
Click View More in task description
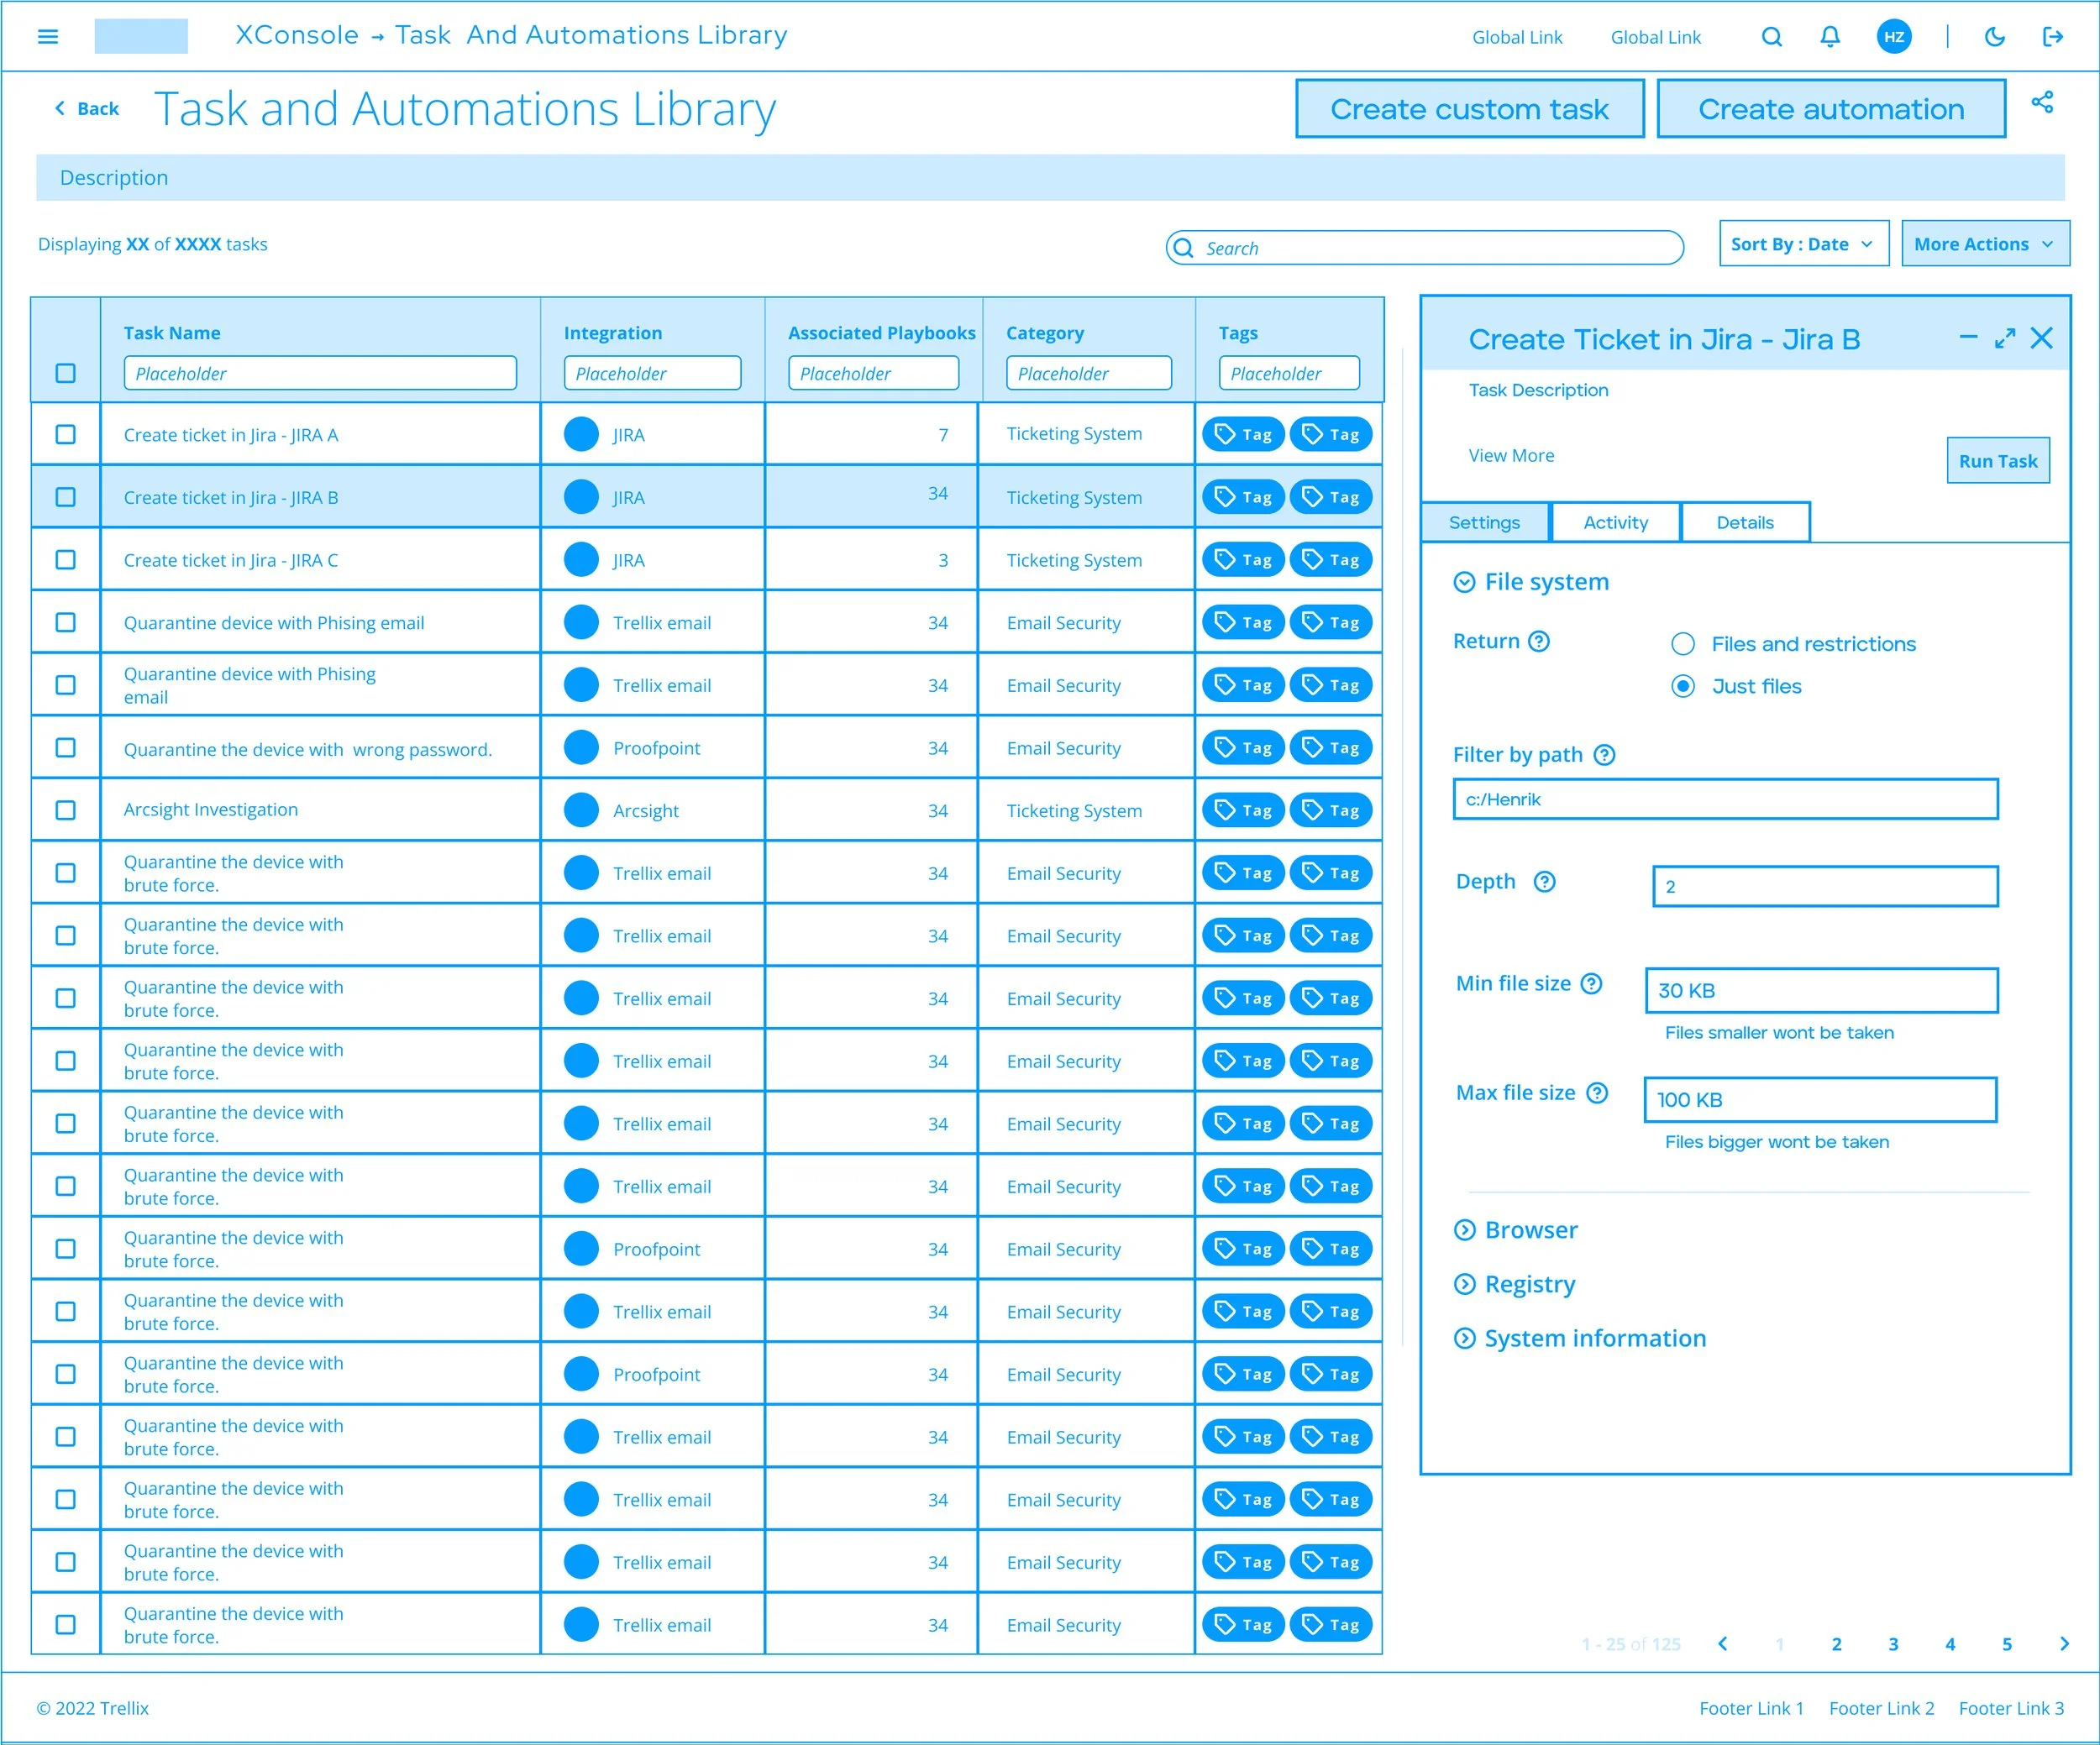[1511, 456]
